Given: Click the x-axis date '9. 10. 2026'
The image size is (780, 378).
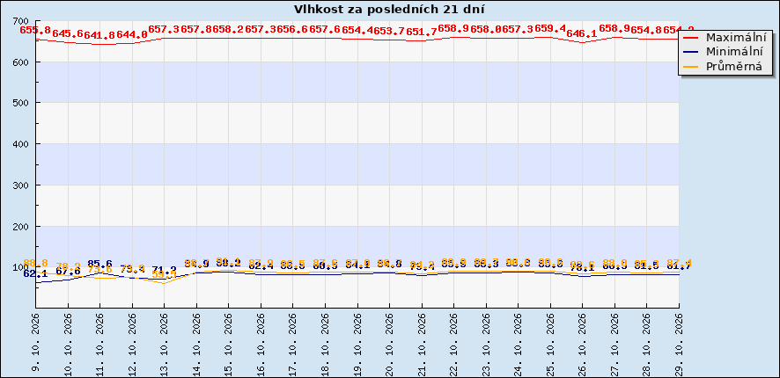Looking at the screenshot, I should click(x=35, y=342).
